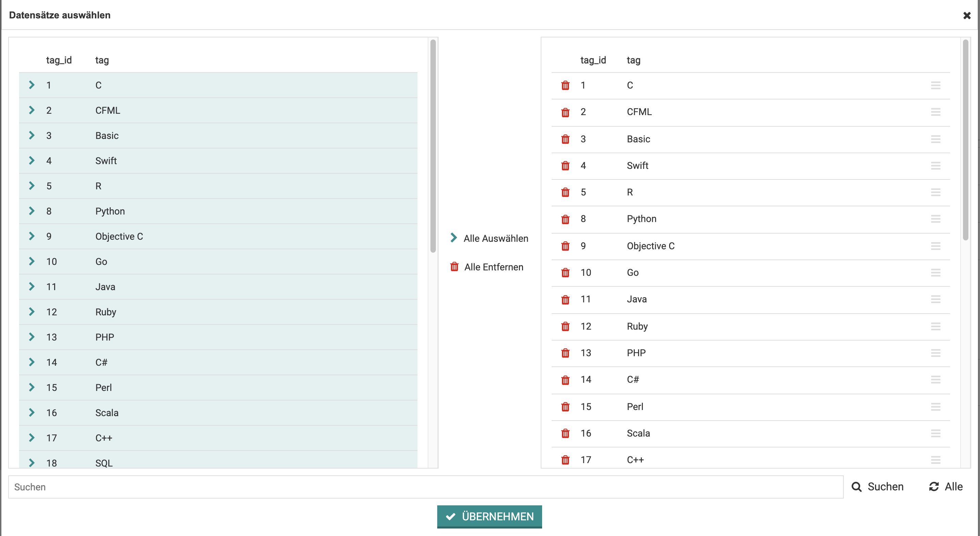The width and height of the screenshot is (980, 536).
Task: Click chevron beside Go in left list
Action: (x=32, y=261)
